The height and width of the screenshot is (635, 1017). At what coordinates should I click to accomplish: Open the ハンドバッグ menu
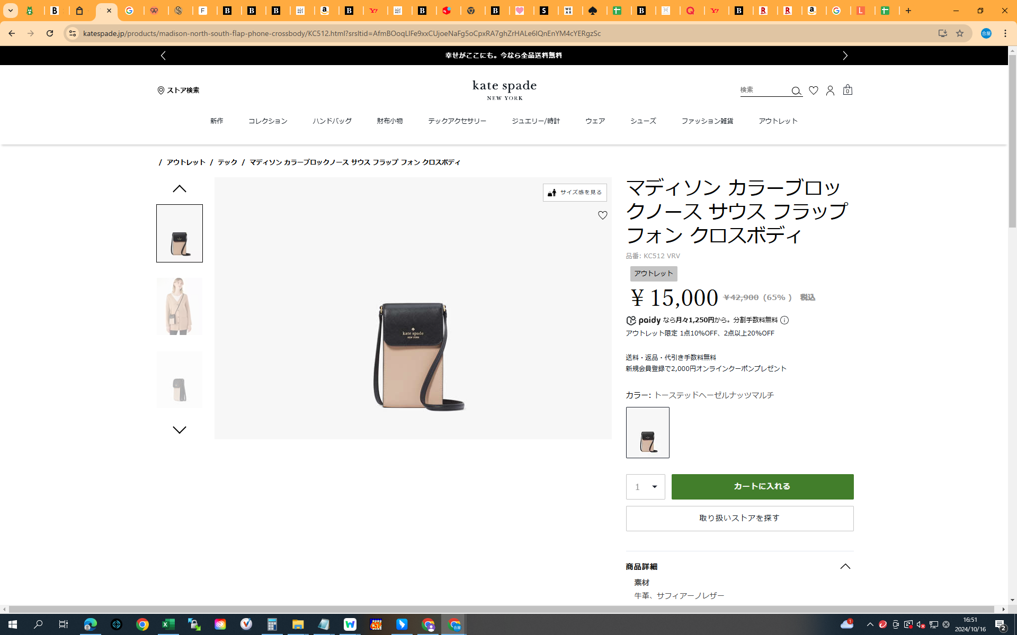point(332,121)
